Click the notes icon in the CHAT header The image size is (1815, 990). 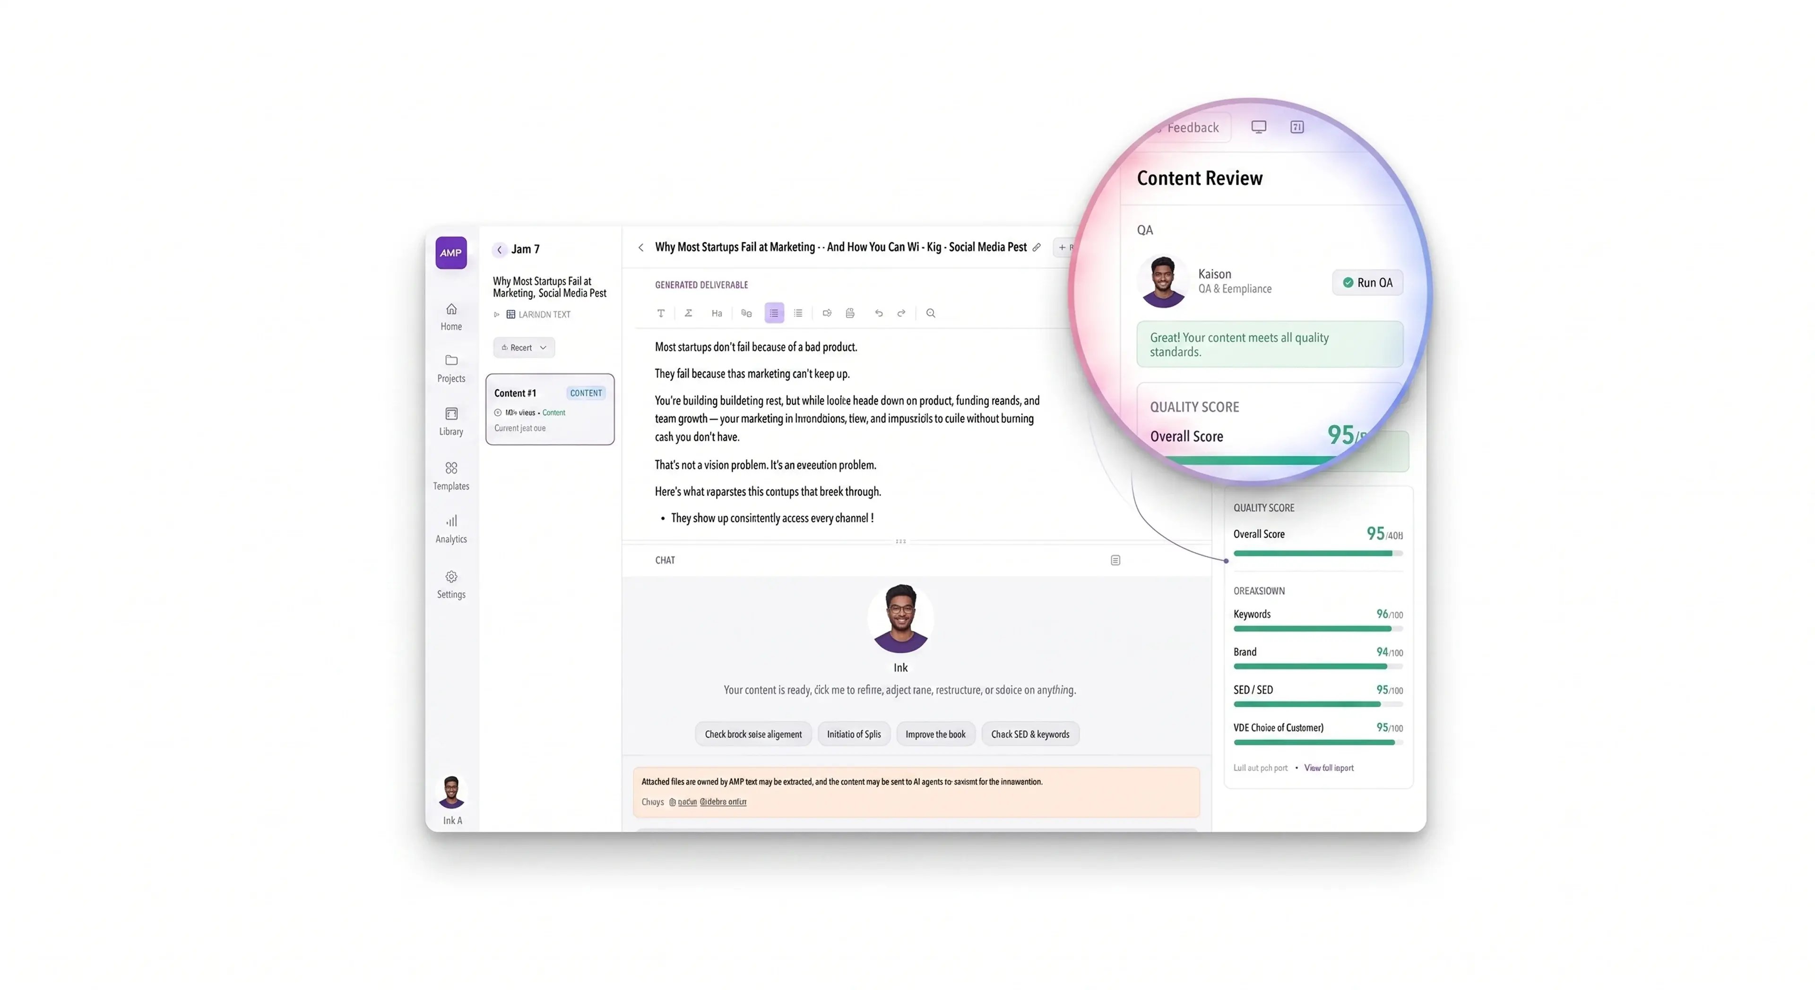[1115, 561]
